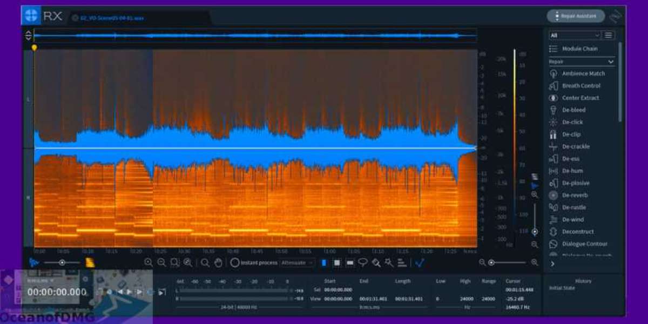
Task: Launch the De-reverb module
Action: point(575,195)
